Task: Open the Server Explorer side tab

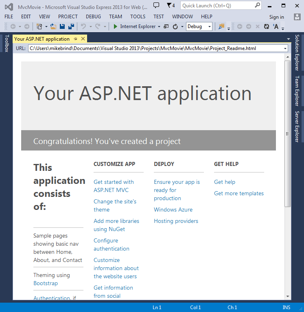Action: (x=297, y=127)
